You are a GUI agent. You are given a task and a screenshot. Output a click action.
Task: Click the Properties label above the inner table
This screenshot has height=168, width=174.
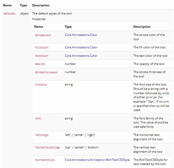tap(39, 19)
